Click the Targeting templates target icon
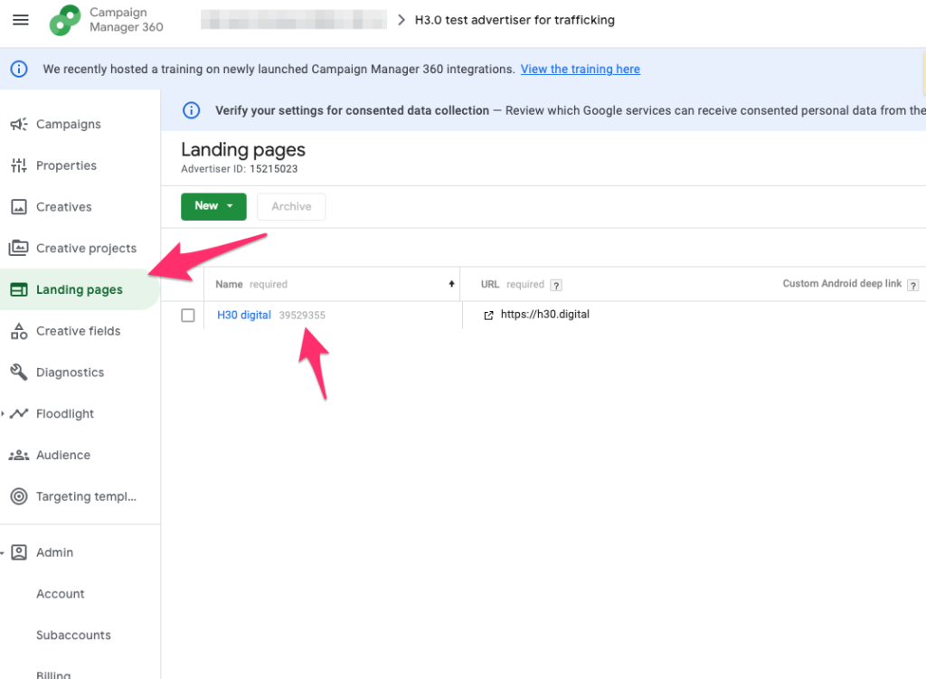 pos(18,496)
